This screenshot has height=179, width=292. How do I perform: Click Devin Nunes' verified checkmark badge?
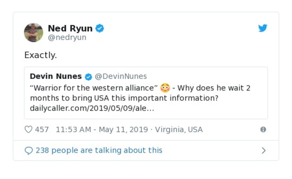pos(88,76)
